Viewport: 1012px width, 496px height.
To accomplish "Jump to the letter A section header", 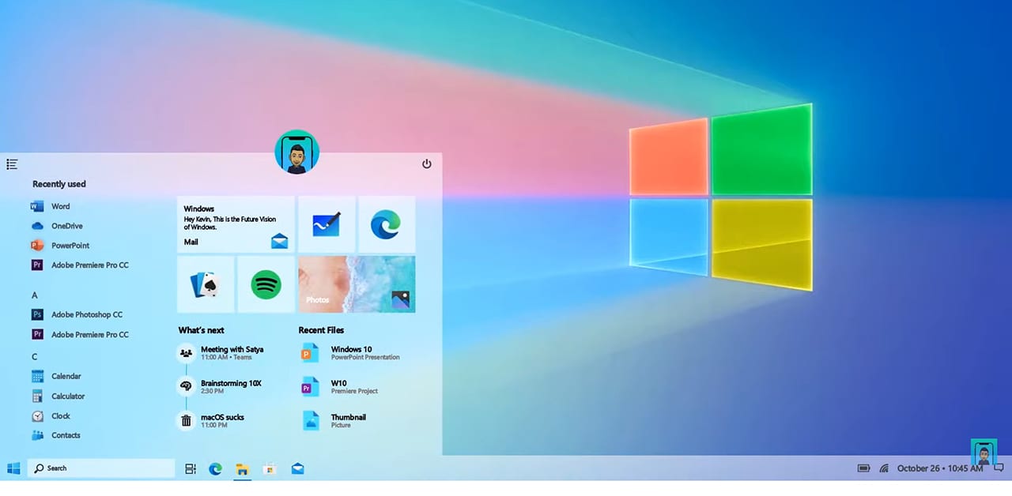I will coord(35,295).
